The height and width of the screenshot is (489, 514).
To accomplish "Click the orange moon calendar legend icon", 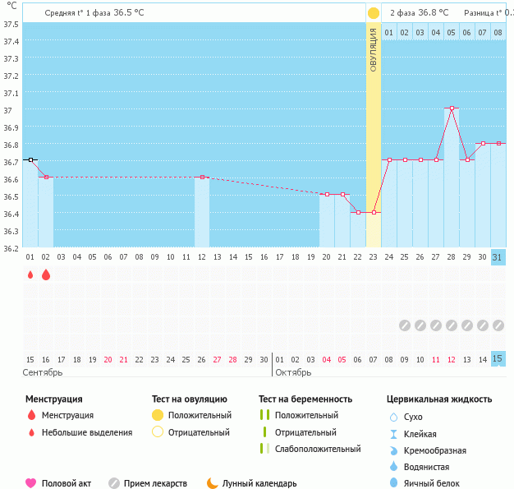I will 212,483.
